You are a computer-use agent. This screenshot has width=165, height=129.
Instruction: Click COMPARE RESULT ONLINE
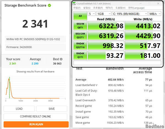[x=35, y=117]
